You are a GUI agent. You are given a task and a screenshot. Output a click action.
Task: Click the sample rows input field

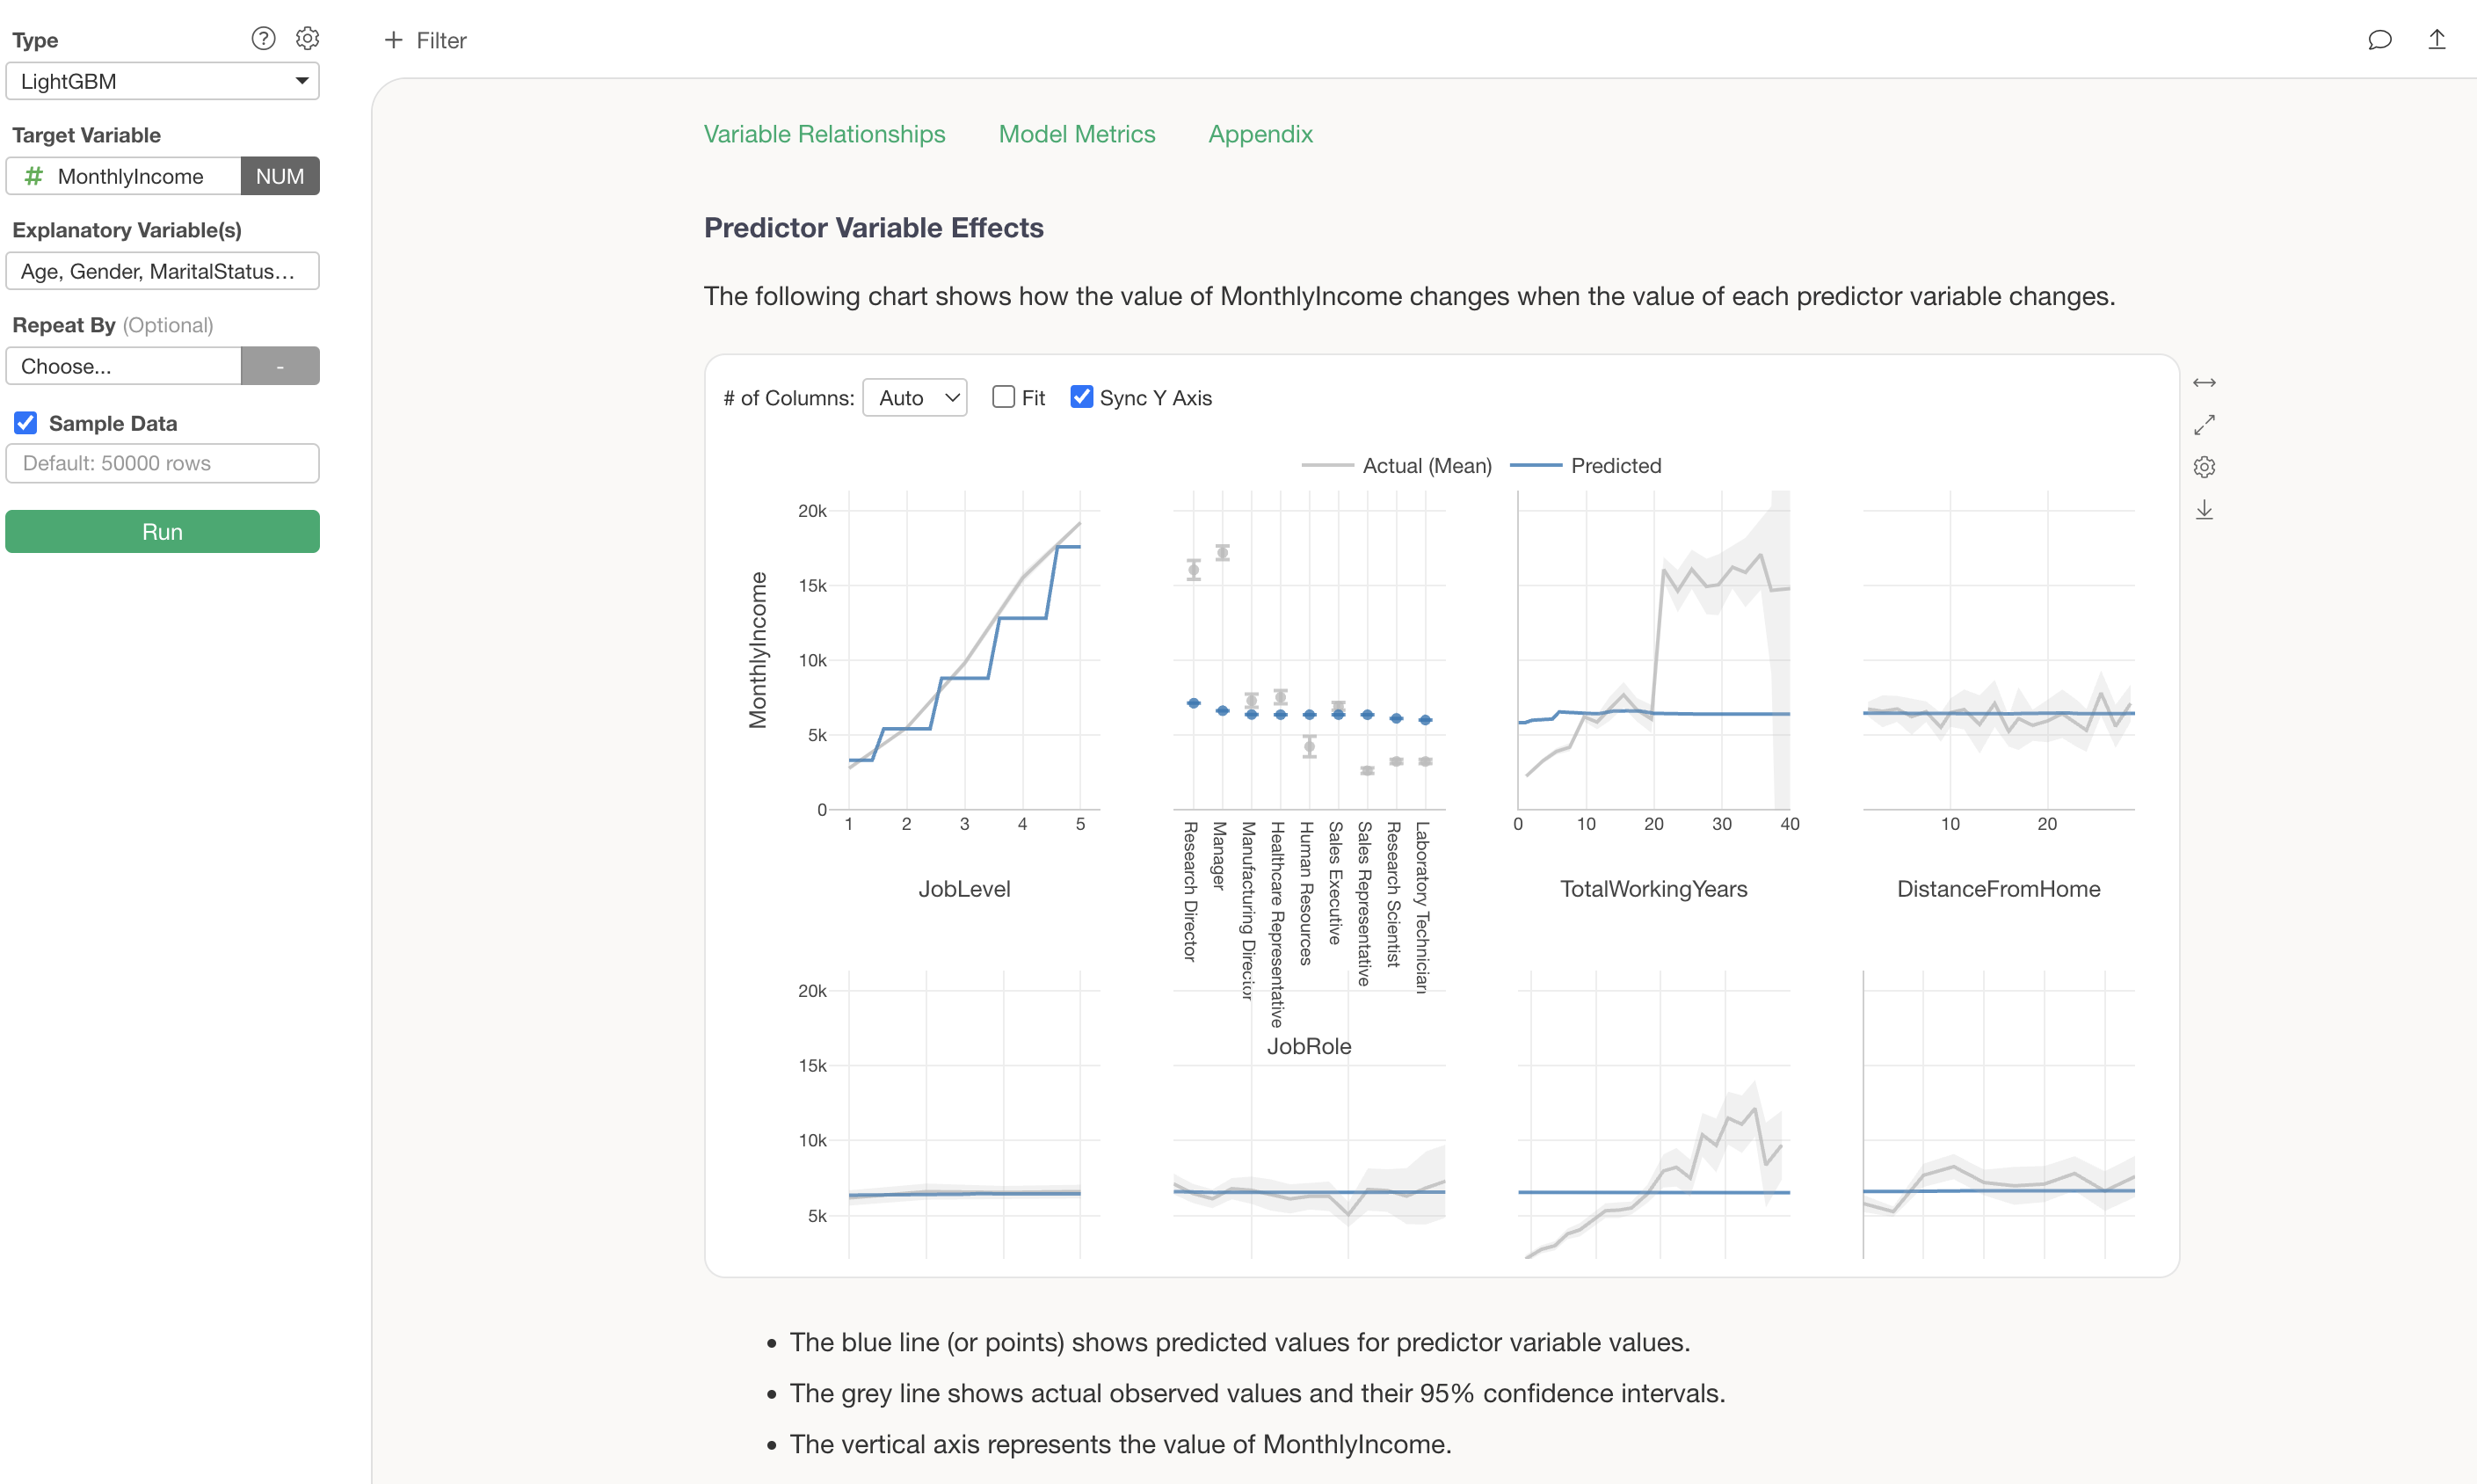(162, 463)
